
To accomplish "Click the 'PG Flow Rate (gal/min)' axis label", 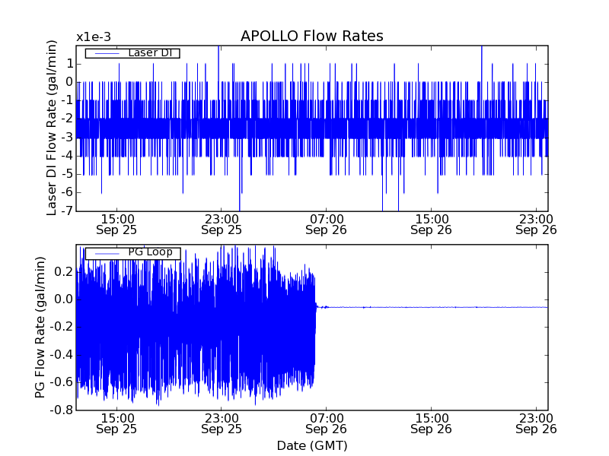I will pos(40,328).
